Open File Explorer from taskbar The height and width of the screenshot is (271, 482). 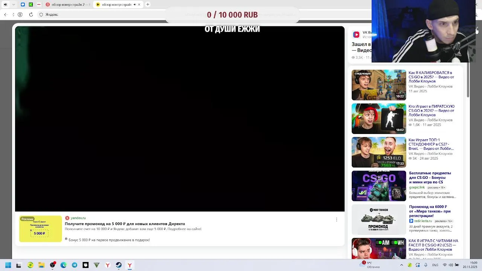point(41,265)
